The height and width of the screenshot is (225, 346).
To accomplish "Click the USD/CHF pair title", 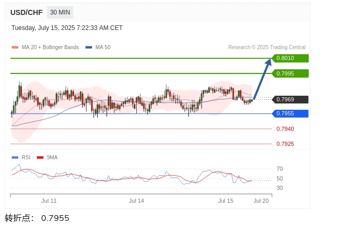I will (26, 12).
